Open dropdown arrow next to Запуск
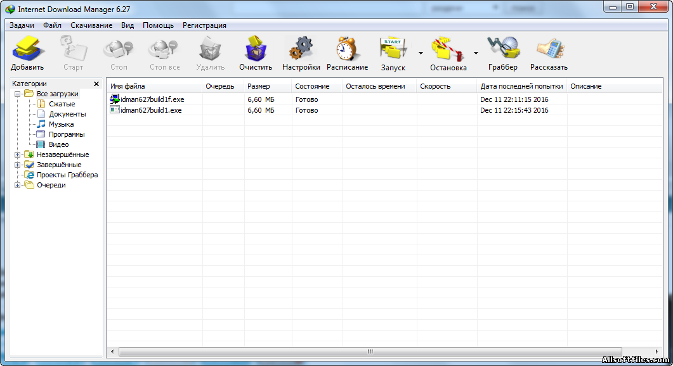 [421, 53]
